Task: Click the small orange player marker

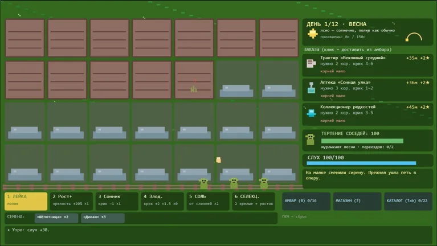Action: (x=219, y=160)
